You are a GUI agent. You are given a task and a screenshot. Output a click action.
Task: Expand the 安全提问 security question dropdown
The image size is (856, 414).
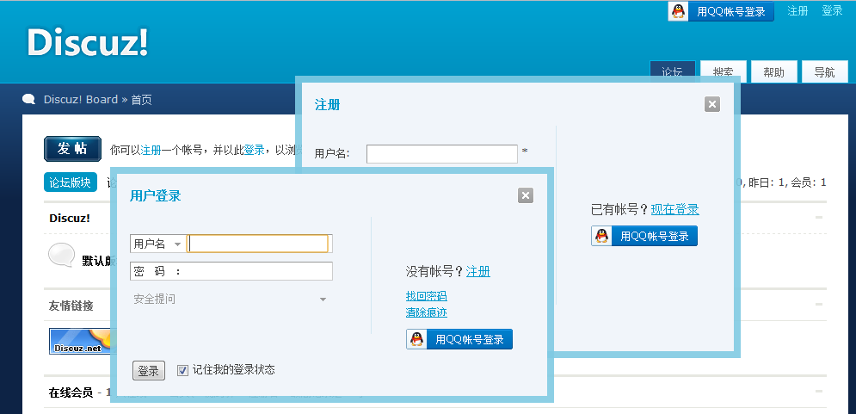pyautogui.click(x=231, y=300)
